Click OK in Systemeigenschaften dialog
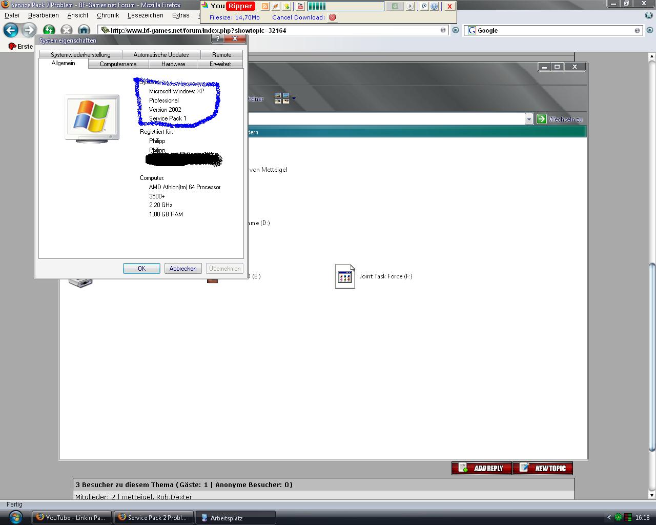 pyautogui.click(x=141, y=268)
